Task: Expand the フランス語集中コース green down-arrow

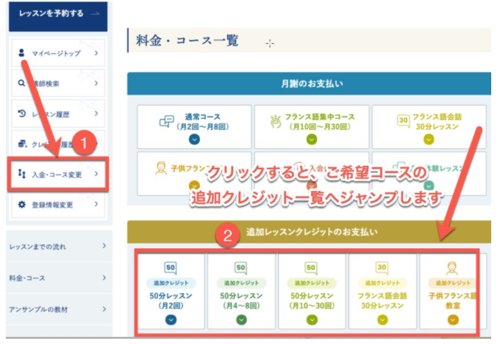Action: click(x=311, y=138)
